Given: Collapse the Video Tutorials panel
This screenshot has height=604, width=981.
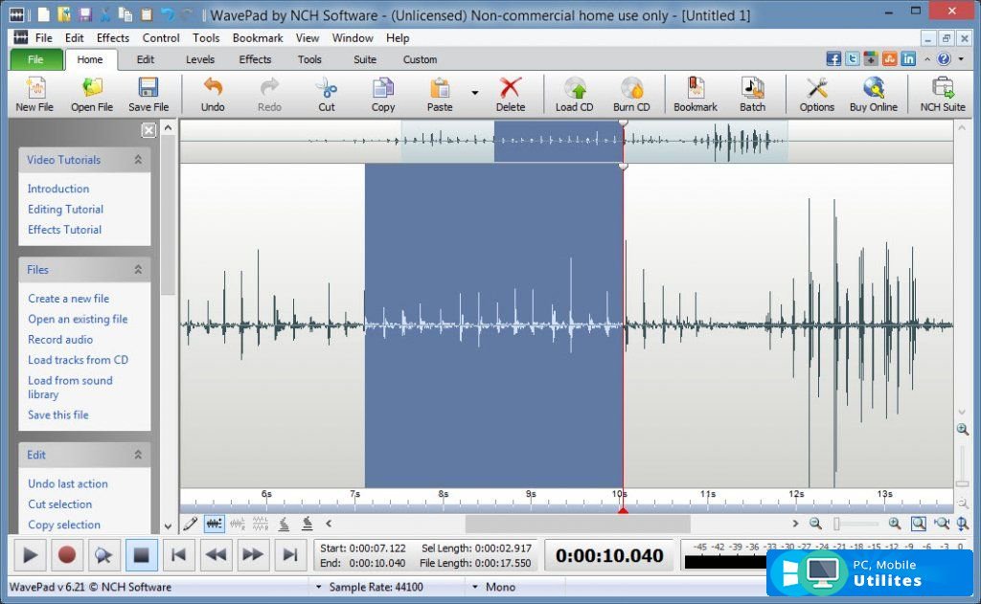Looking at the screenshot, I should pos(138,160).
